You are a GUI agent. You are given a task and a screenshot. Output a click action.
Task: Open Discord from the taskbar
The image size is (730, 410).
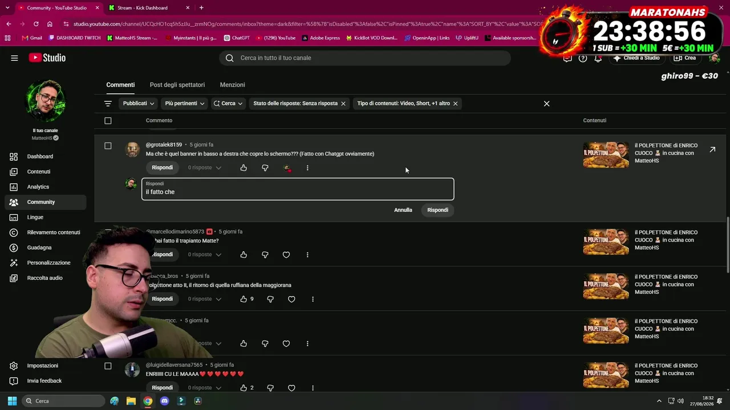point(165,401)
